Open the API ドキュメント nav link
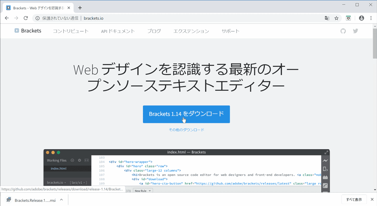 tap(118, 31)
